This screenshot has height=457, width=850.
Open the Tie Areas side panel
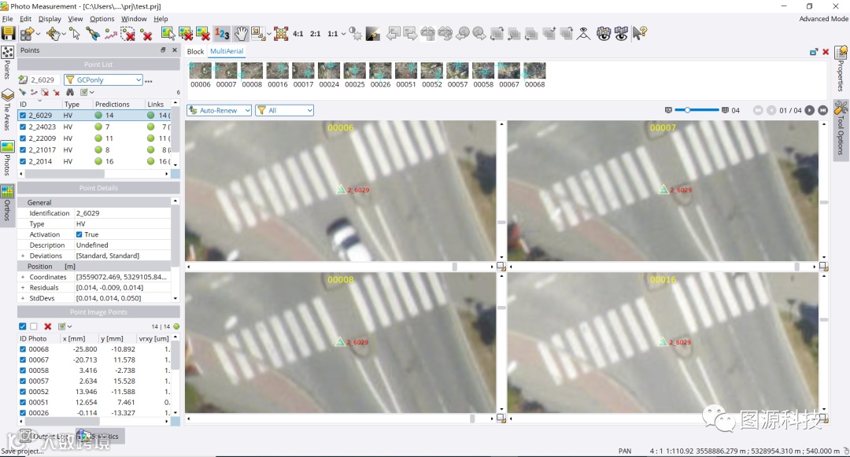pos(7,109)
